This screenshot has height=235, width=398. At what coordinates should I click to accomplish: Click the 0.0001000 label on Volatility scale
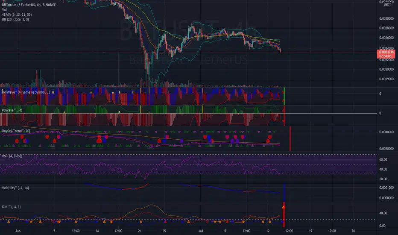(x=386, y=188)
